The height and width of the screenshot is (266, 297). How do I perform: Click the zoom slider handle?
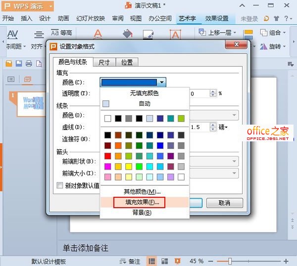(230, 261)
